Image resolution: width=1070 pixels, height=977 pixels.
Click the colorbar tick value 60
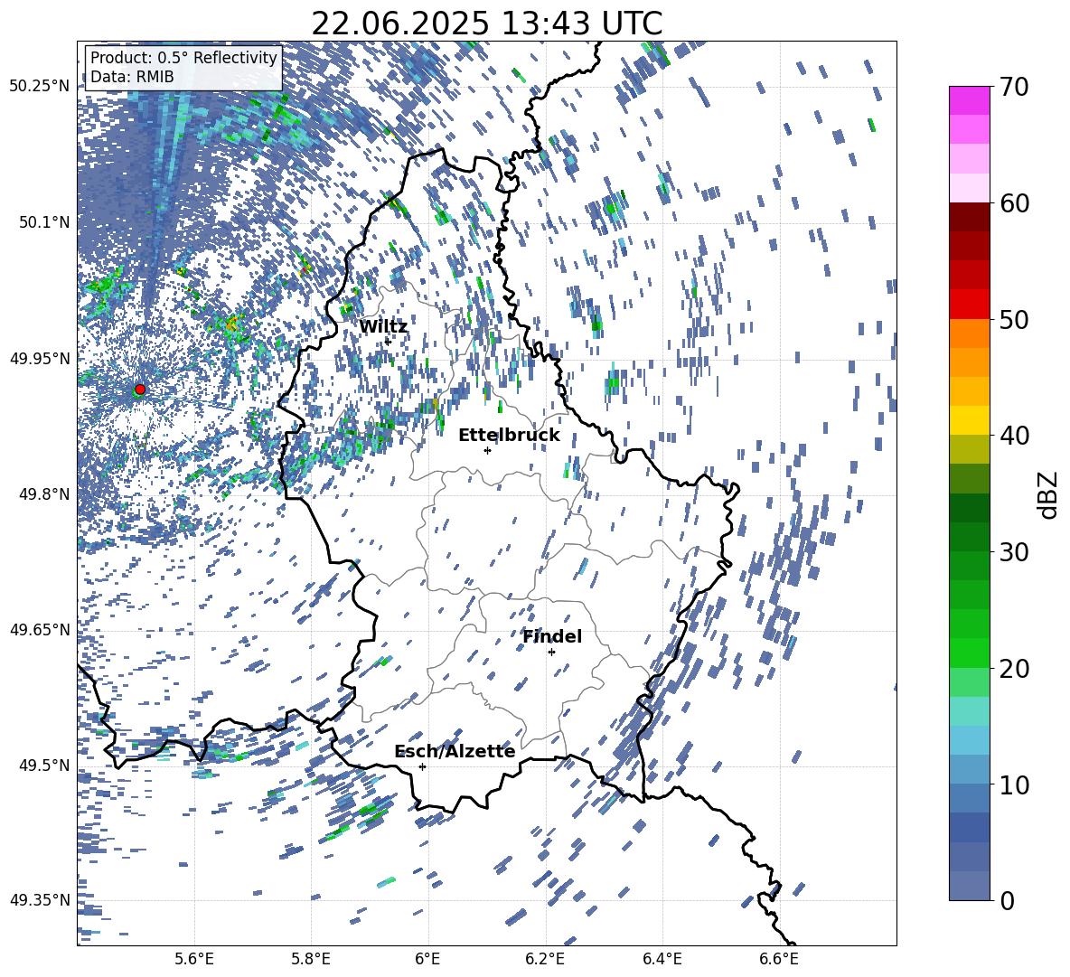click(x=1014, y=203)
